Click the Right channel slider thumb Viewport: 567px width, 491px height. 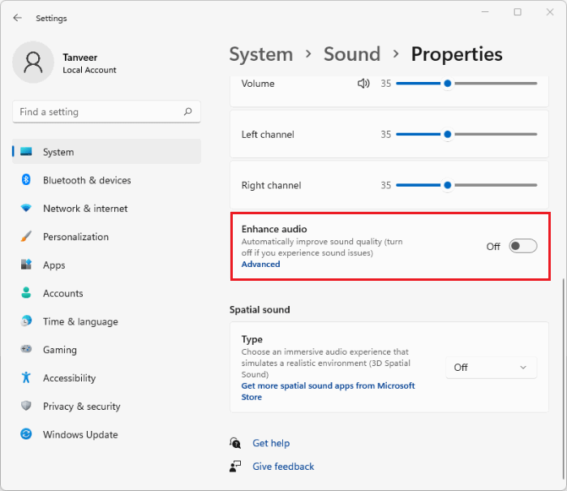[x=447, y=185]
